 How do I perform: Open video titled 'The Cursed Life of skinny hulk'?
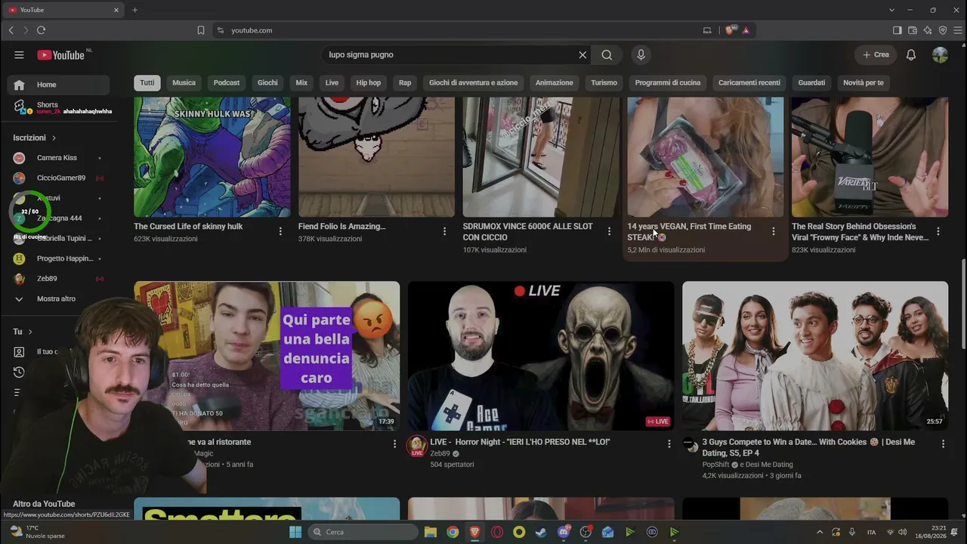(x=188, y=227)
